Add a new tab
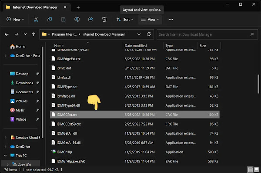261x173 pixels. 78,7
